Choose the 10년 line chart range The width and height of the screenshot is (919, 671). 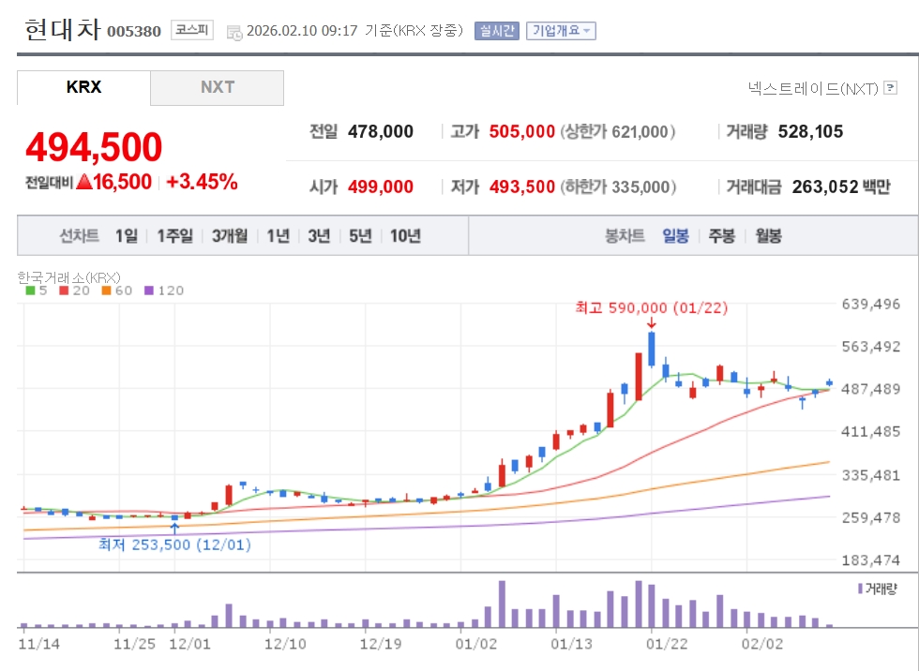405,235
